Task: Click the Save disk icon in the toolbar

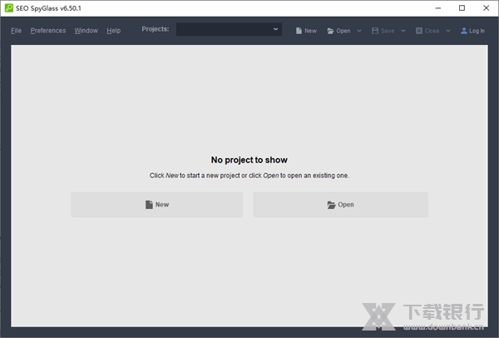Action: pyautogui.click(x=375, y=31)
